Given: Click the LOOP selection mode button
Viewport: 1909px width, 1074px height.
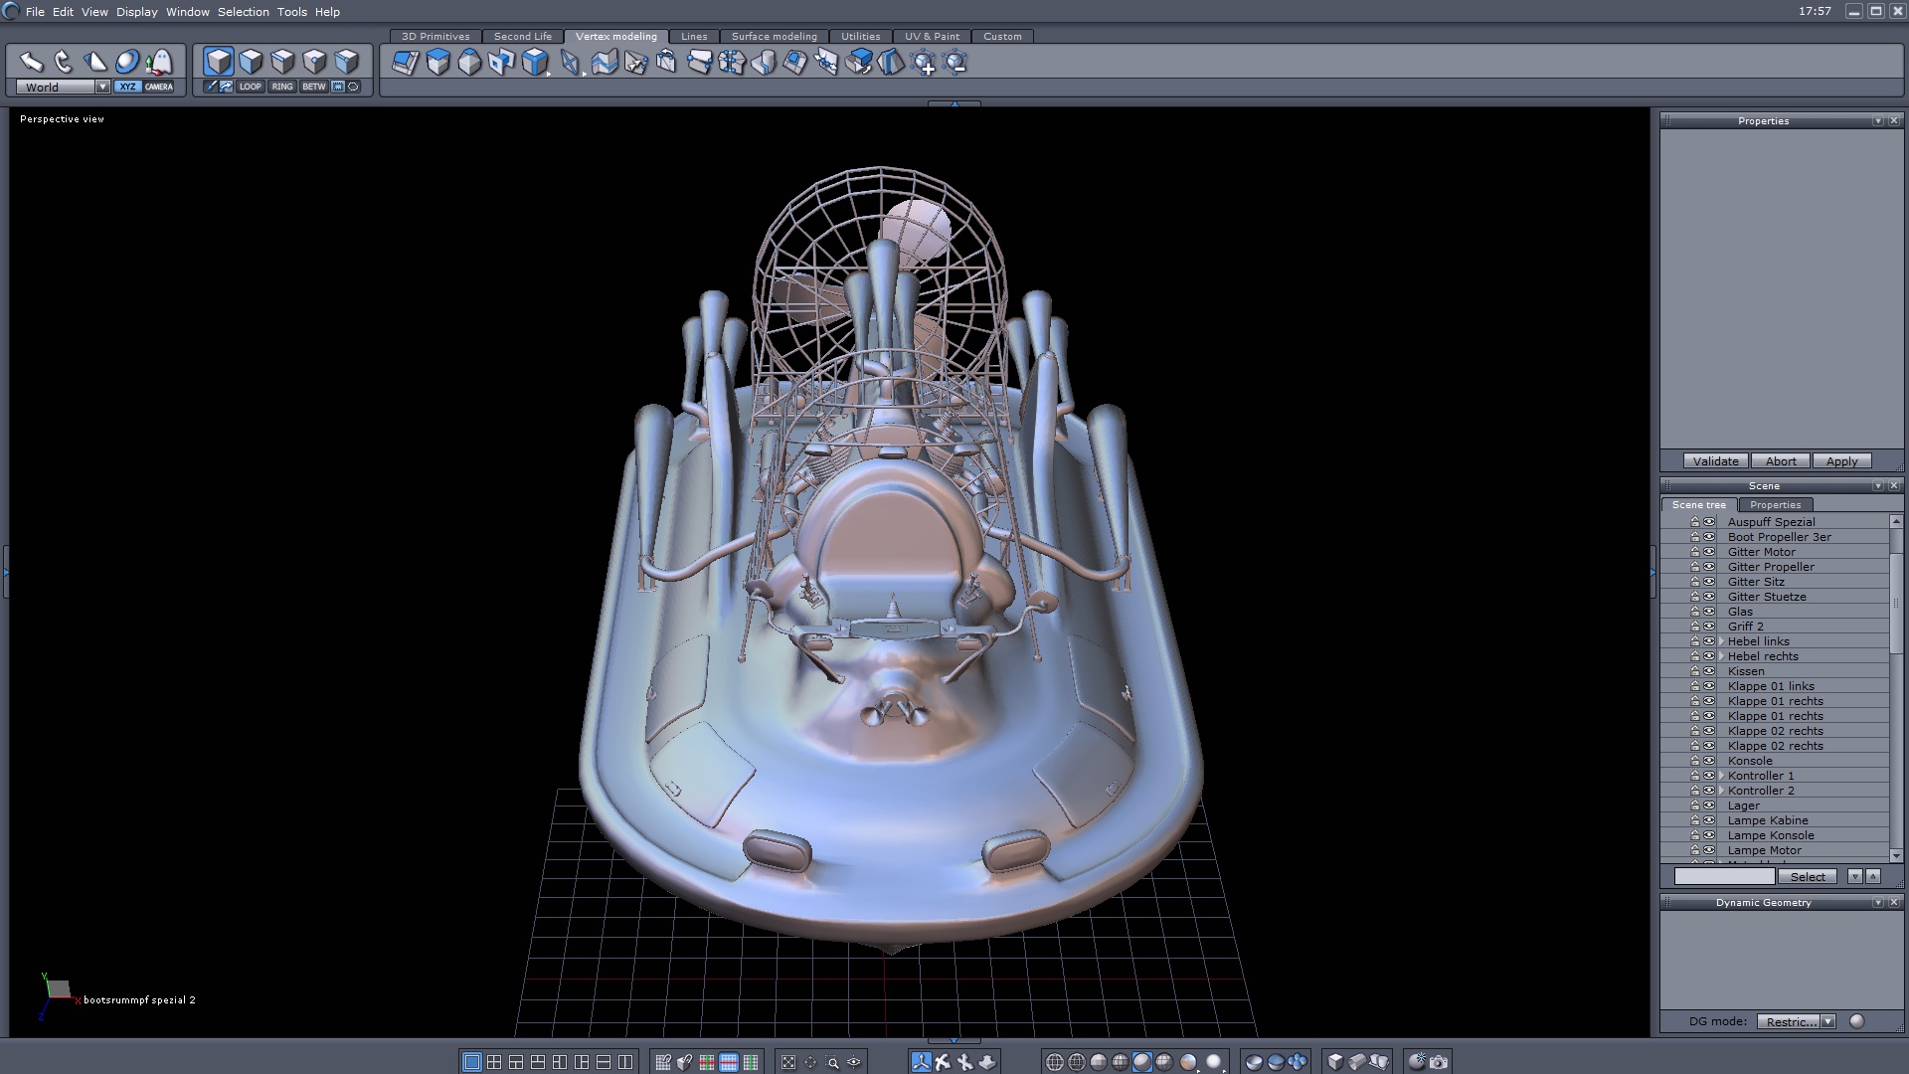Looking at the screenshot, I should point(251,87).
